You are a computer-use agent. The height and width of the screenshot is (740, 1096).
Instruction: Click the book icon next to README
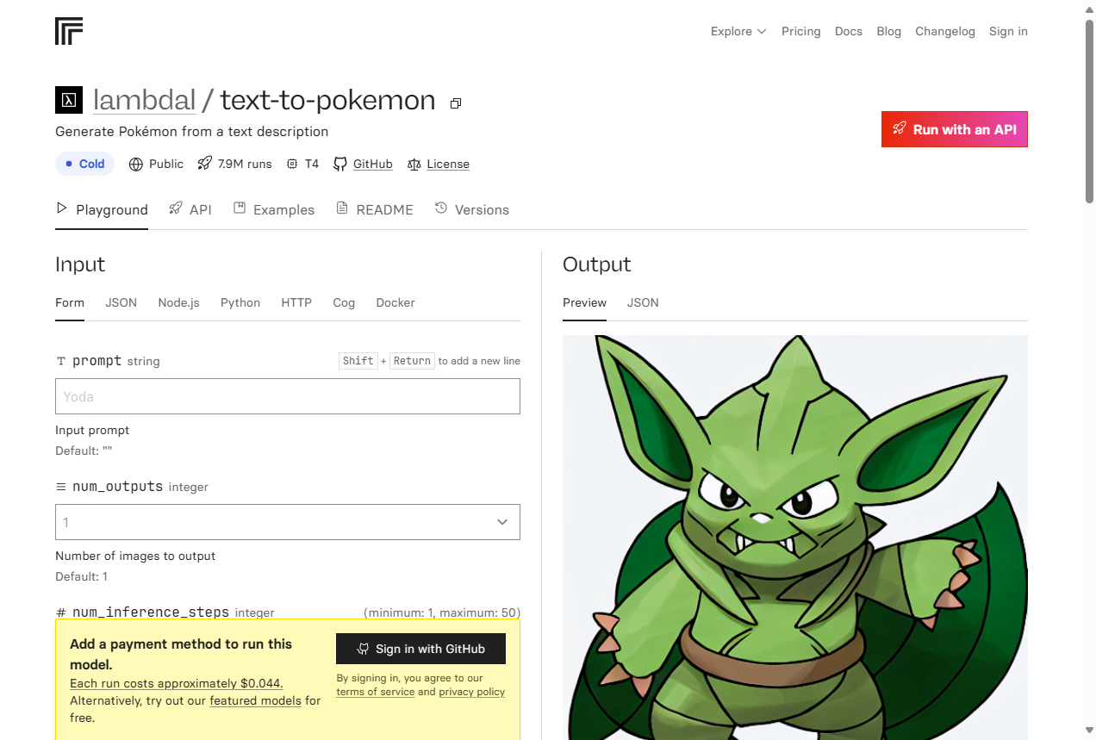click(x=342, y=208)
